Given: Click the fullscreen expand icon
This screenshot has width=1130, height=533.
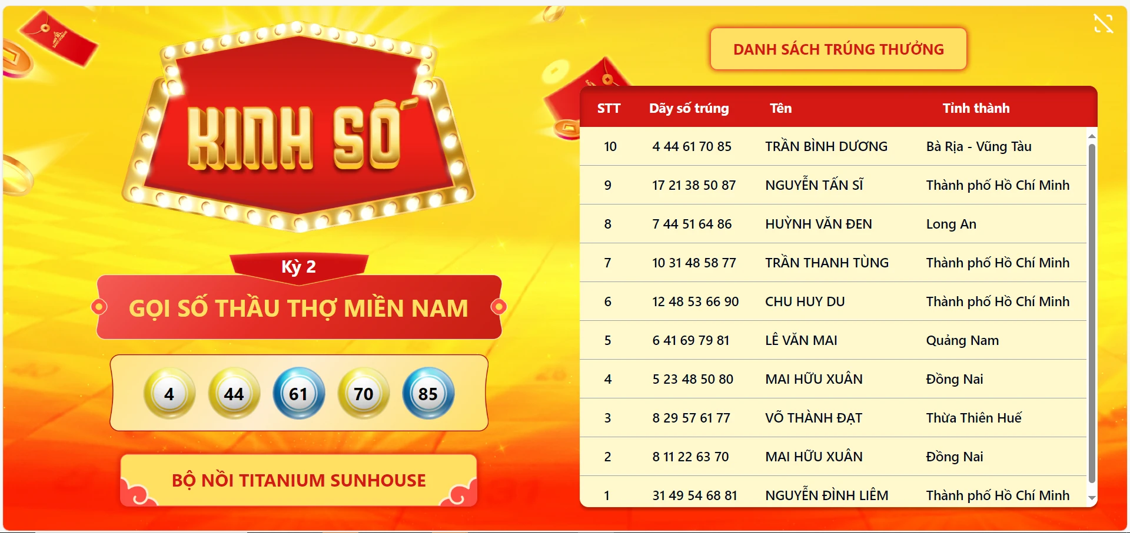Looking at the screenshot, I should 1104,23.
